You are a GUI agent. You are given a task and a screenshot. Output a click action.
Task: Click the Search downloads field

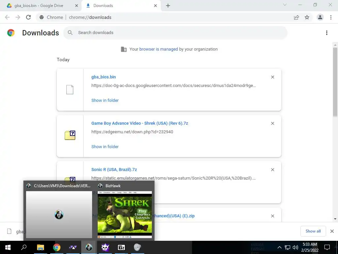175,33
